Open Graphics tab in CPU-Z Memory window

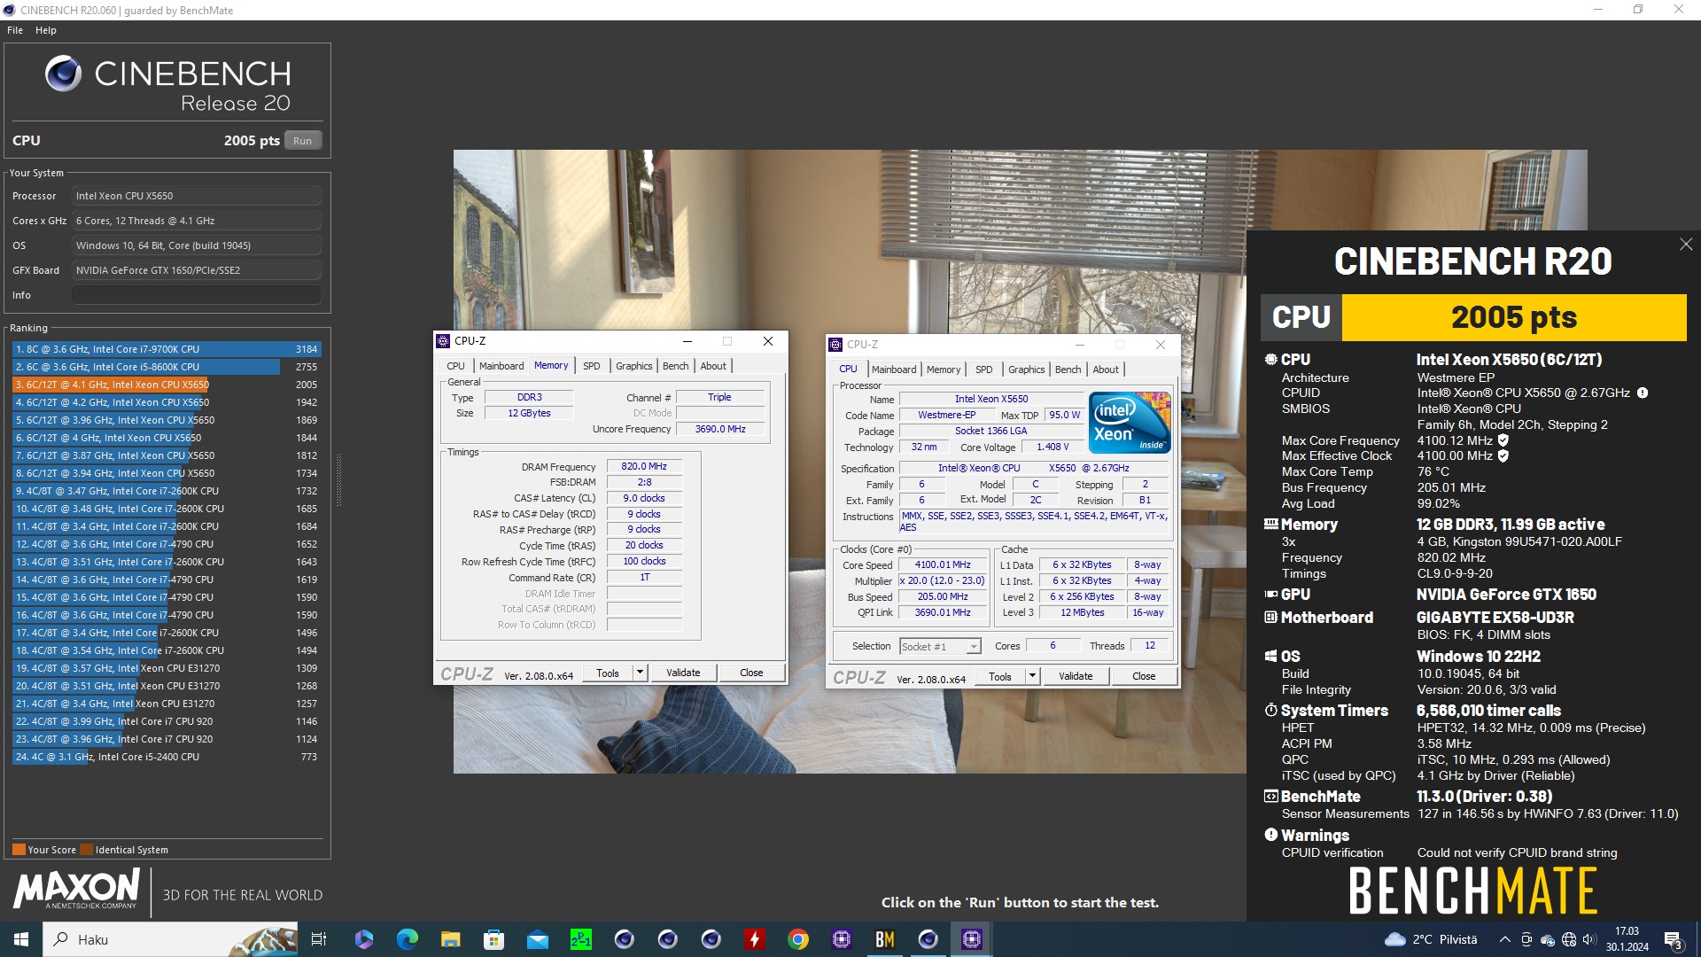633,366
